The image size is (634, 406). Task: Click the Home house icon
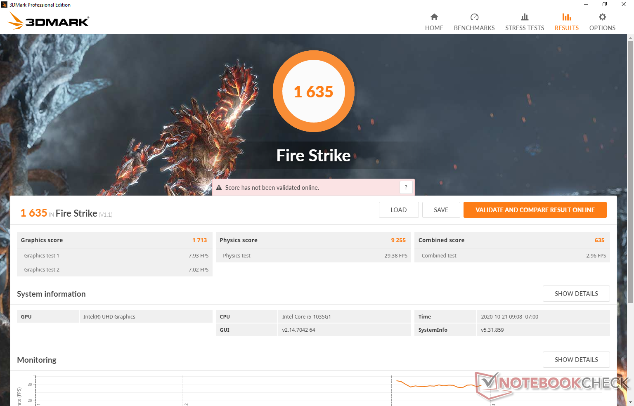click(434, 17)
